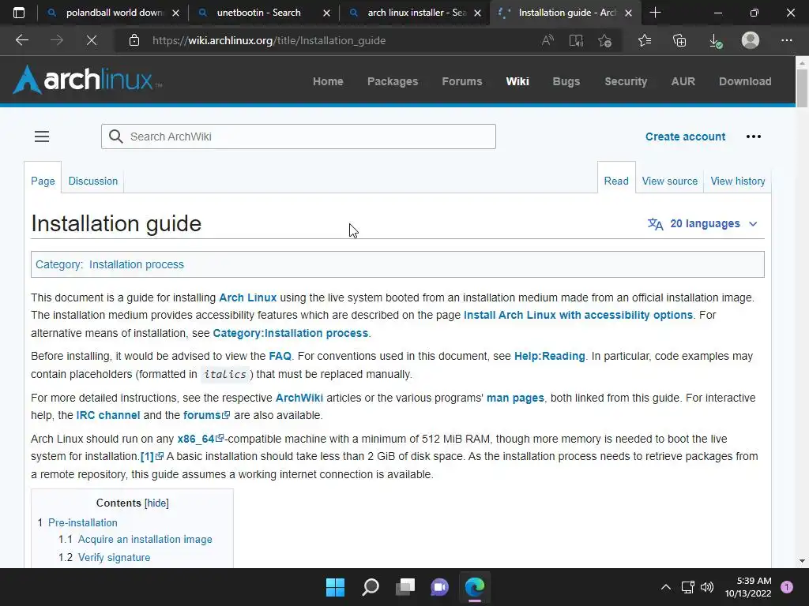This screenshot has height=606, width=809.
Task: Close the polandball world download tab
Action: pos(176,13)
